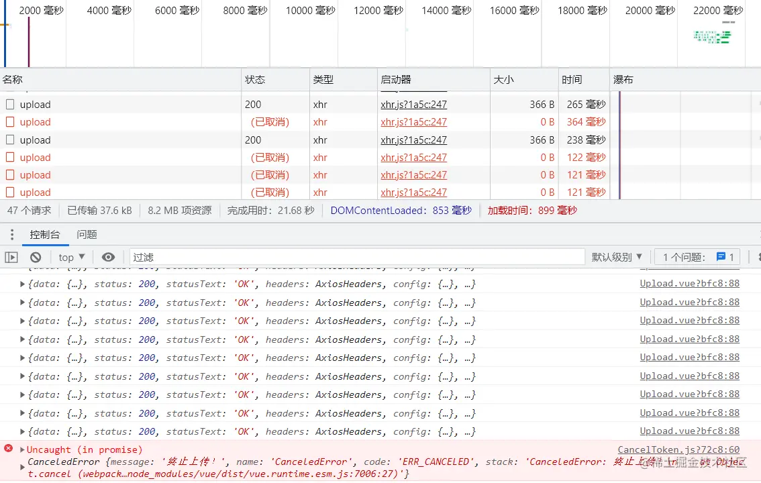Viewport: 761px width, 483px height.
Task: Open the 默认级别 log level dropdown
Action: pos(615,257)
